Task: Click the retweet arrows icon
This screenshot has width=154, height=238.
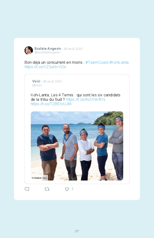Action: pyautogui.click(x=47, y=189)
